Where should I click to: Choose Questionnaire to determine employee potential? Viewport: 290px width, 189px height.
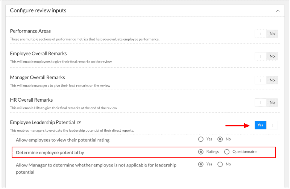[x=227, y=152]
